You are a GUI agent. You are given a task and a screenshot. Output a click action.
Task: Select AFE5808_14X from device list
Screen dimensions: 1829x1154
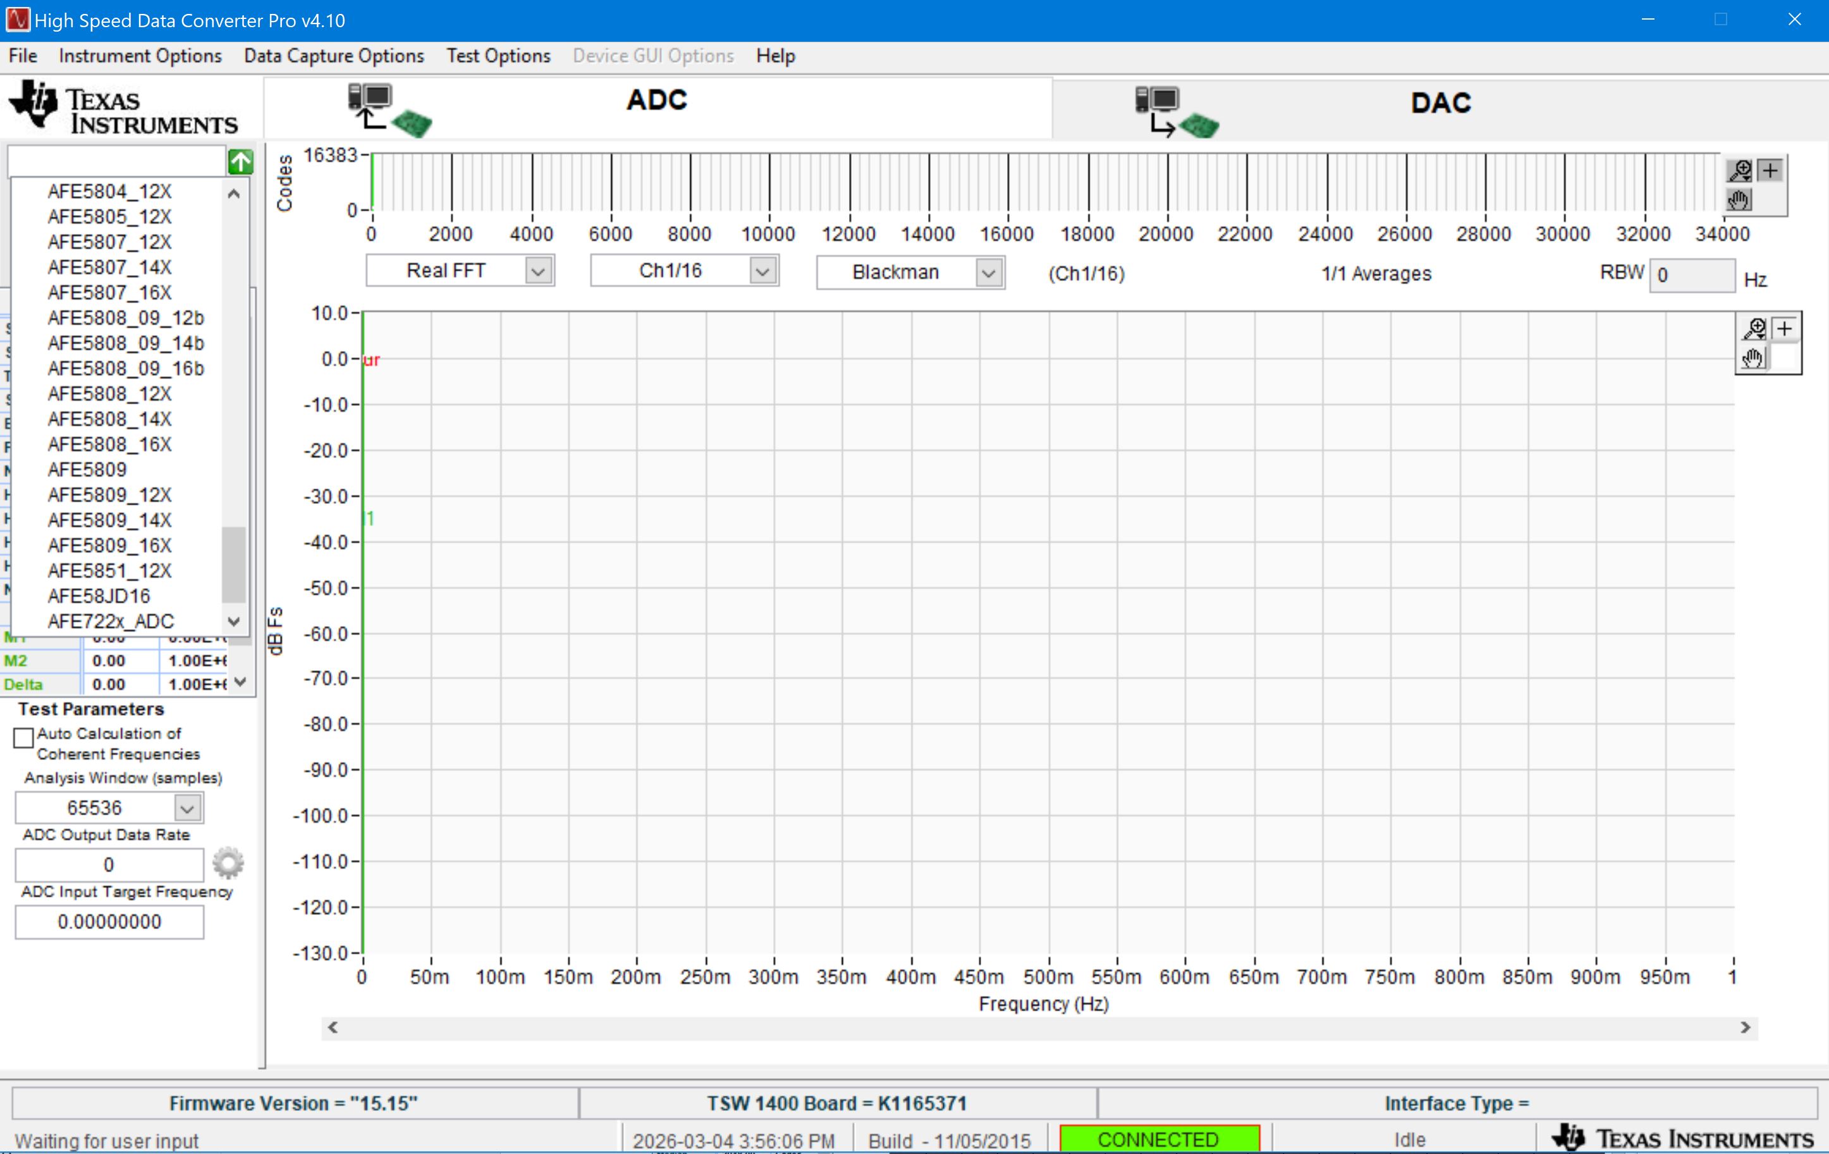pyautogui.click(x=109, y=419)
